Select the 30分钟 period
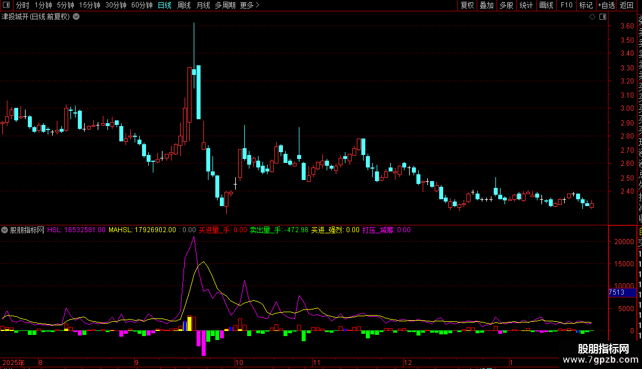The height and width of the screenshot is (369, 642). [116, 5]
